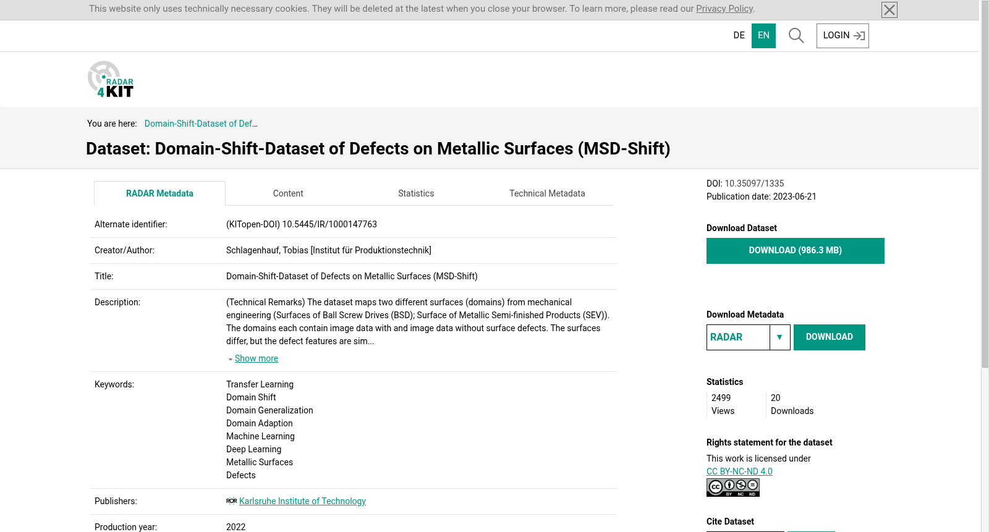Download the dataset (986.3 MB)
The height and width of the screenshot is (532, 989).
[796, 251]
